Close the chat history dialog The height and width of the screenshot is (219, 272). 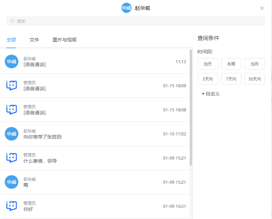[262, 8]
